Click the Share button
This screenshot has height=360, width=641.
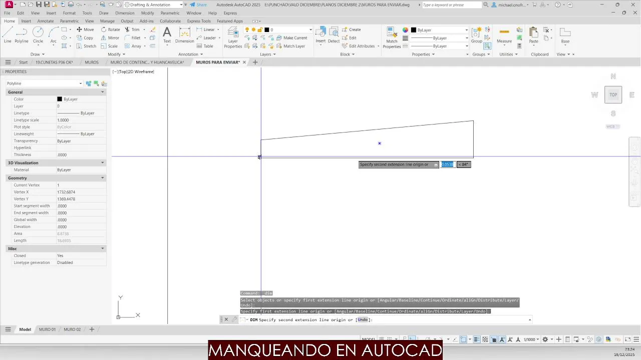click(x=198, y=5)
